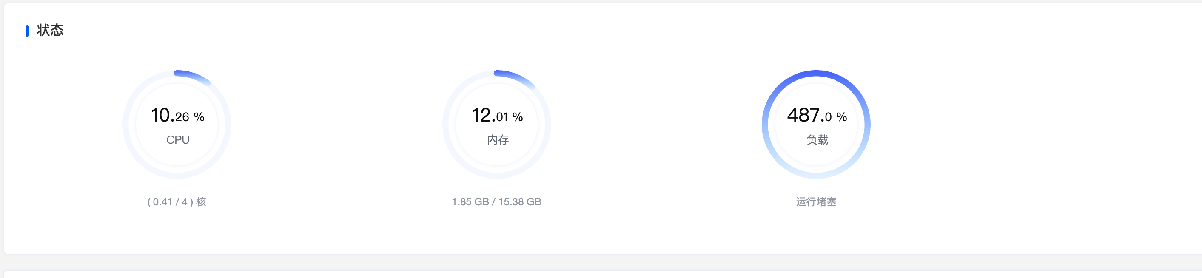The width and height of the screenshot is (1202, 278).
Task: Click the 状态 section heading
Action: (50, 31)
